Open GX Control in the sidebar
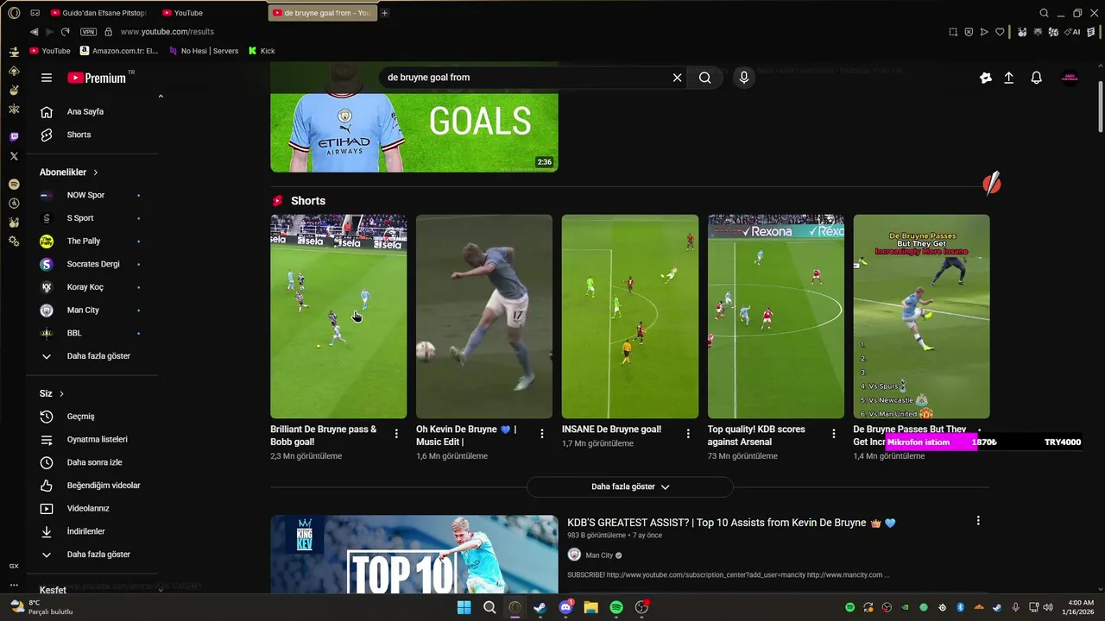The width and height of the screenshot is (1105, 621). pos(14,567)
